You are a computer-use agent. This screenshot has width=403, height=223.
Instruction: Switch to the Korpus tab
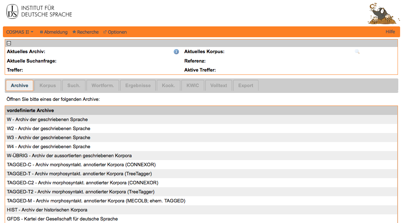[47, 85]
